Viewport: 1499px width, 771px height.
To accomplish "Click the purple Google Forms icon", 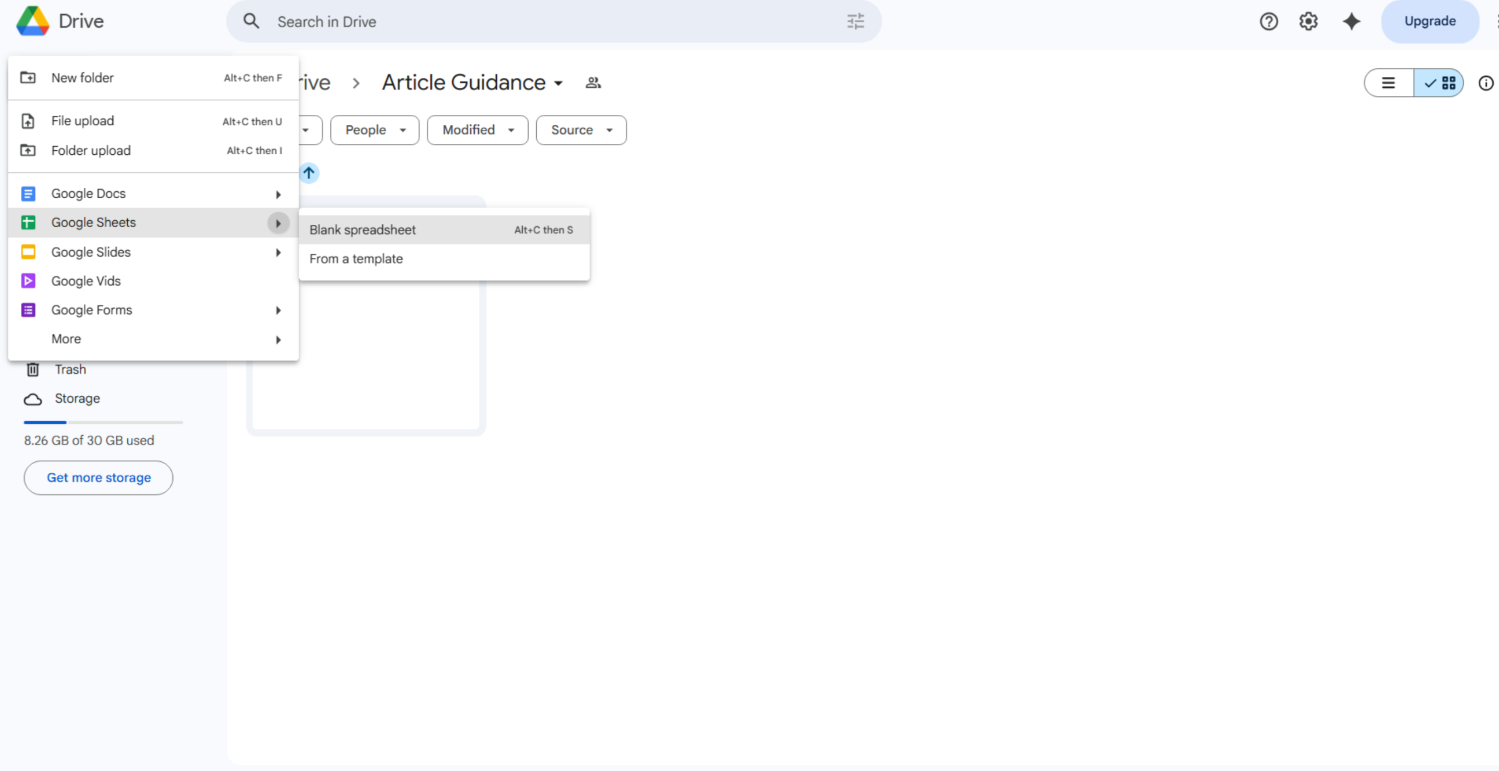I will [x=28, y=310].
